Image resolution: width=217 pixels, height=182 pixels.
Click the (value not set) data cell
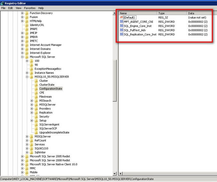(x=197, y=18)
